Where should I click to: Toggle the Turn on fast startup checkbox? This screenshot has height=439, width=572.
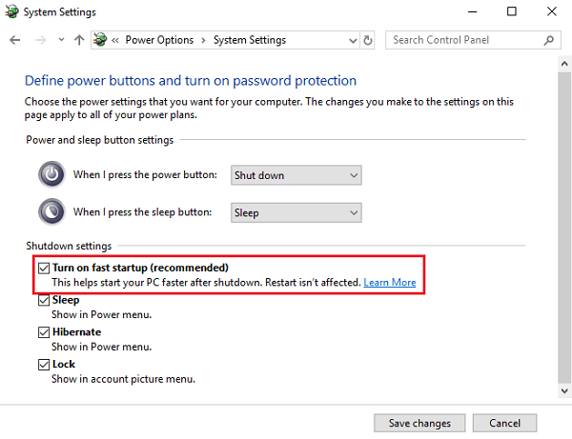click(x=44, y=269)
